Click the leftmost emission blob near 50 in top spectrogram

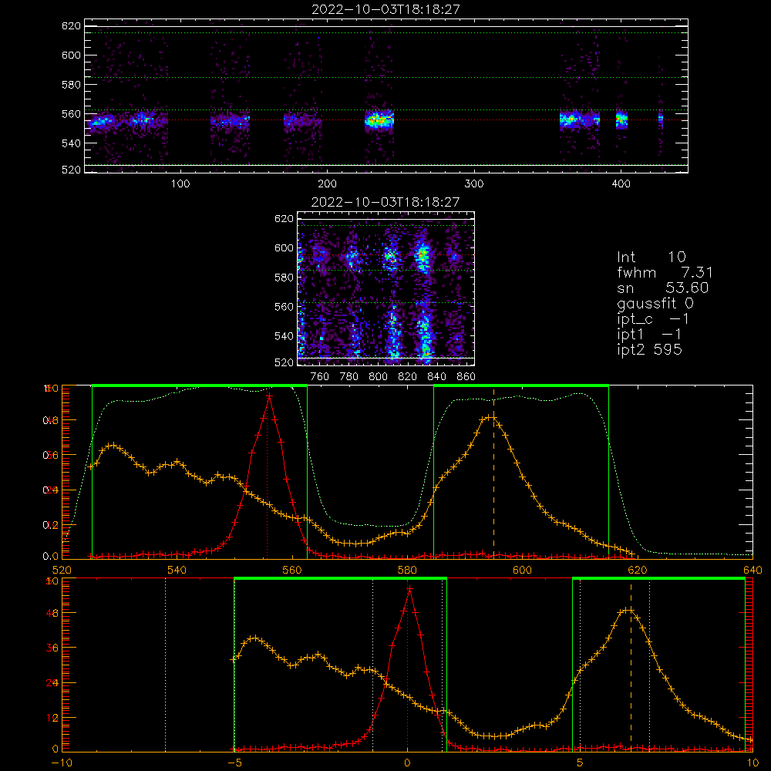click(101, 121)
